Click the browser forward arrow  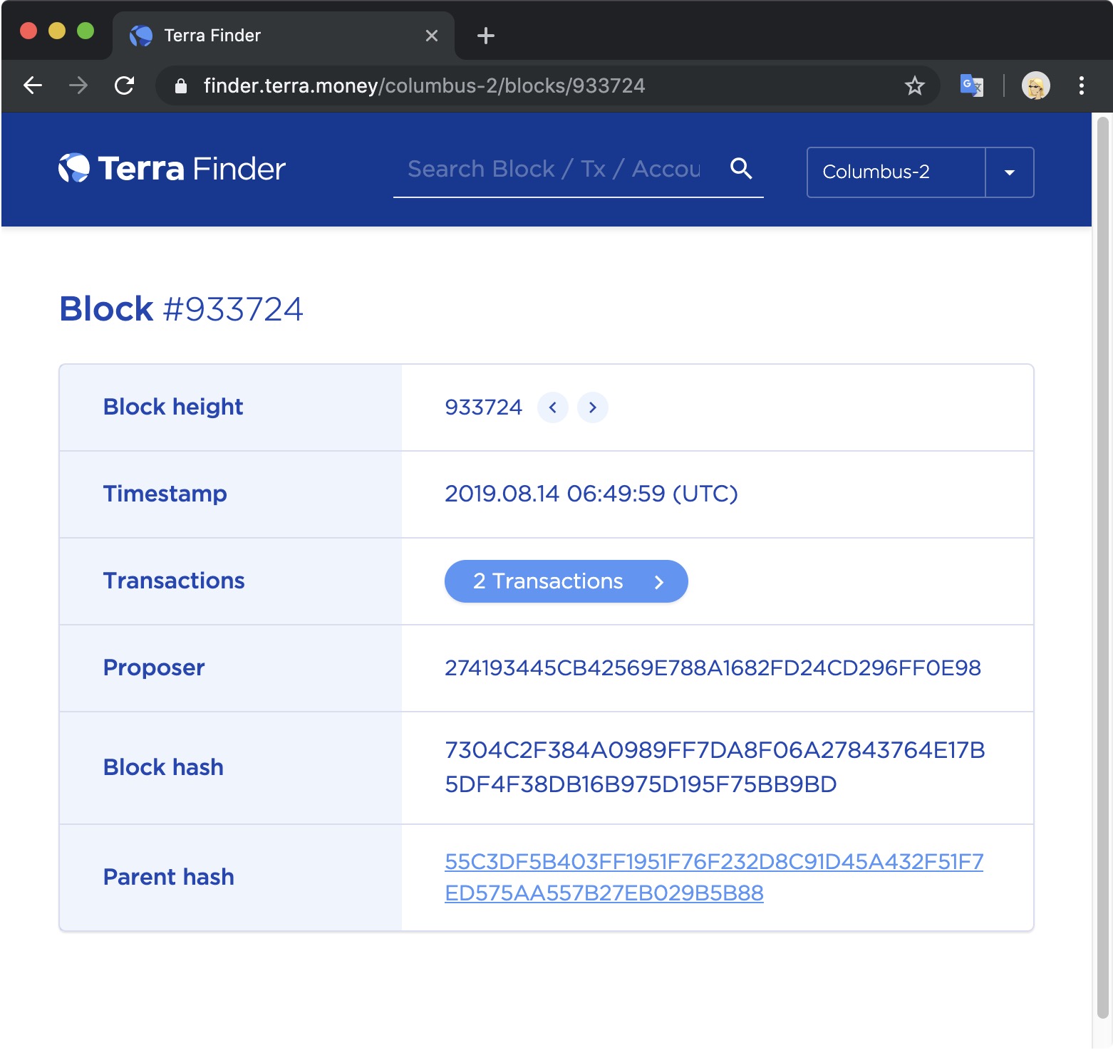(78, 85)
